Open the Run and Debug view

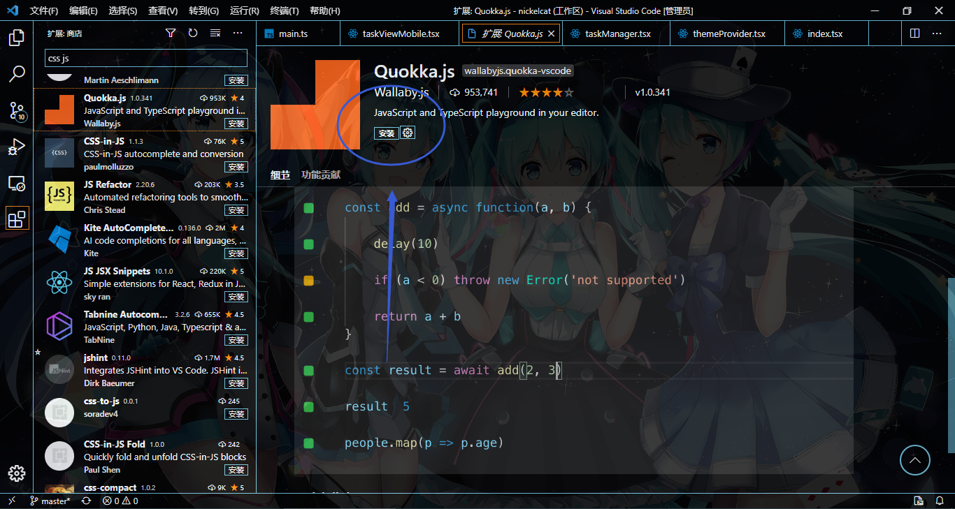coord(16,147)
